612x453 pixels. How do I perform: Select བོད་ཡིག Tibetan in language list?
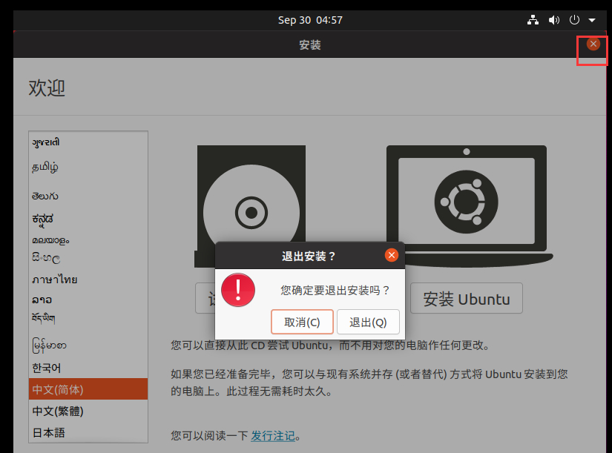point(88,318)
